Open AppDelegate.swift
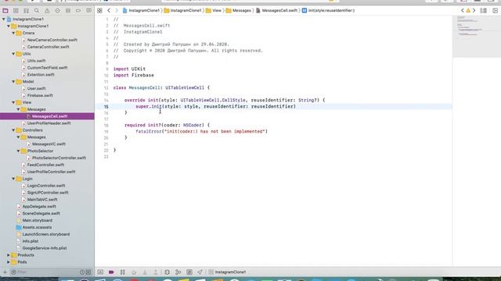This screenshot has width=501, height=281. [38, 206]
